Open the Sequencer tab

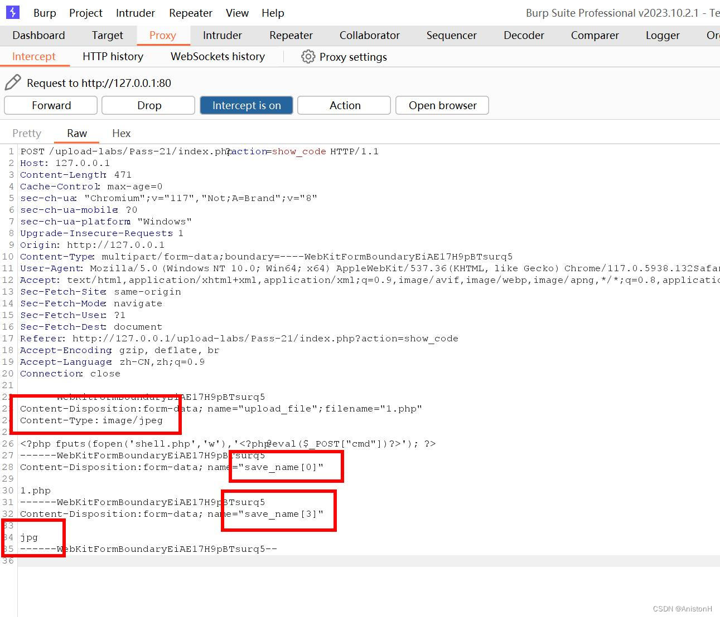[452, 35]
